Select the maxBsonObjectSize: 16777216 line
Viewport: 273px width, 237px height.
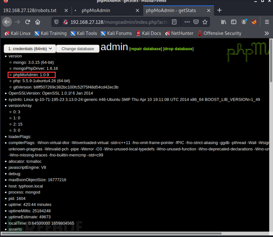[x=37, y=180]
